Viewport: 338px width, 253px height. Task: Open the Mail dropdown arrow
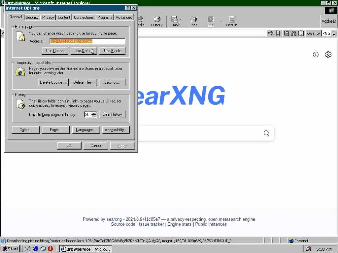pos(180,19)
